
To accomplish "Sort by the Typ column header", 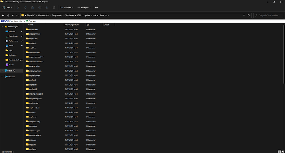I will [x=88, y=24].
